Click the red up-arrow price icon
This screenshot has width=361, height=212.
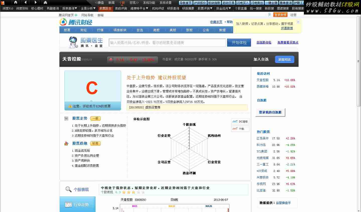[111, 60]
